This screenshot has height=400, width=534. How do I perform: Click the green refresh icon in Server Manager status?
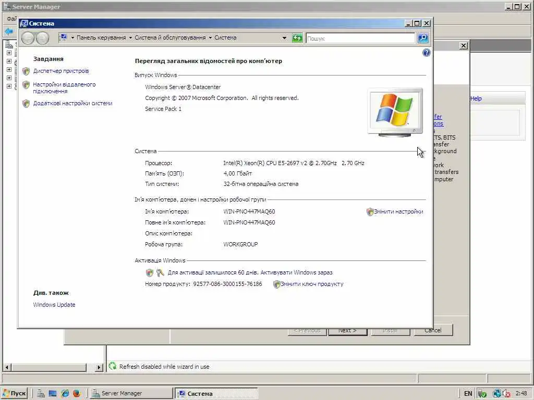pyautogui.click(x=113, y=366)
